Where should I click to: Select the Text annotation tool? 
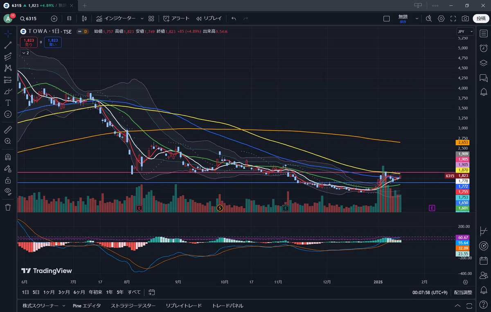click(x=8, y=103)
